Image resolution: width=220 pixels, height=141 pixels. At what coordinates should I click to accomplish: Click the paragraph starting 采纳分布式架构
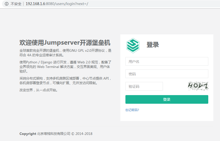pos(65,81)
